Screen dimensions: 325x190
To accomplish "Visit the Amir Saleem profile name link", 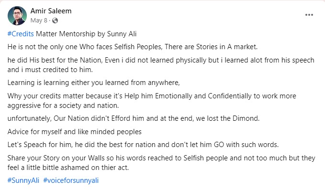I will coord(51,11).
